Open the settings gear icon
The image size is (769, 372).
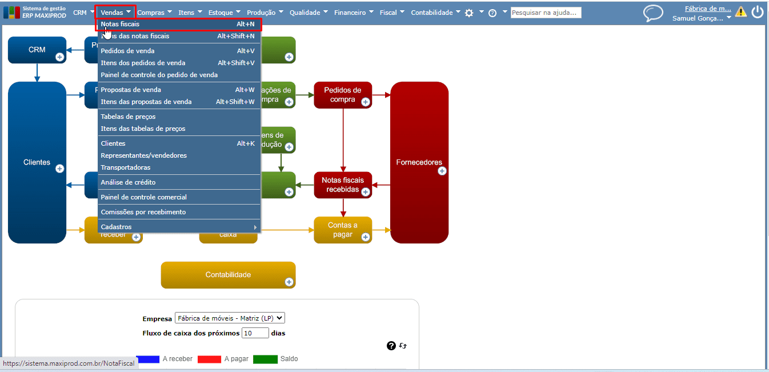pyautogui.click(x=469, y=13)
